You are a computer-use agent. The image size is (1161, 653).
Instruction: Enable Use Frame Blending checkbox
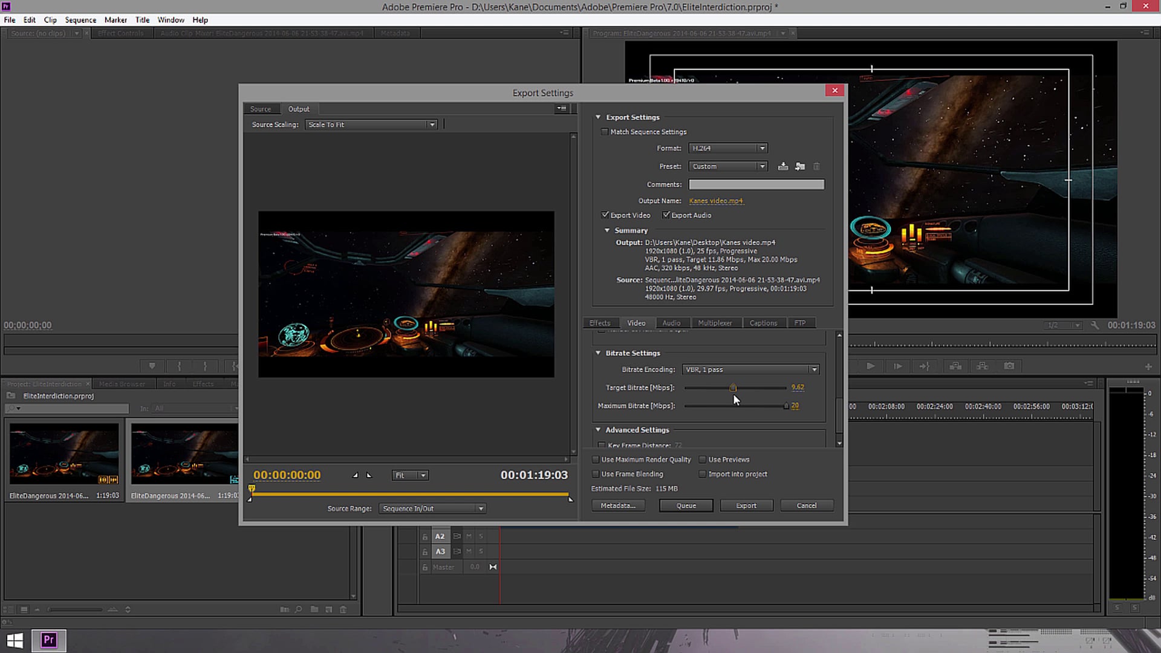[x=596, y=474]
